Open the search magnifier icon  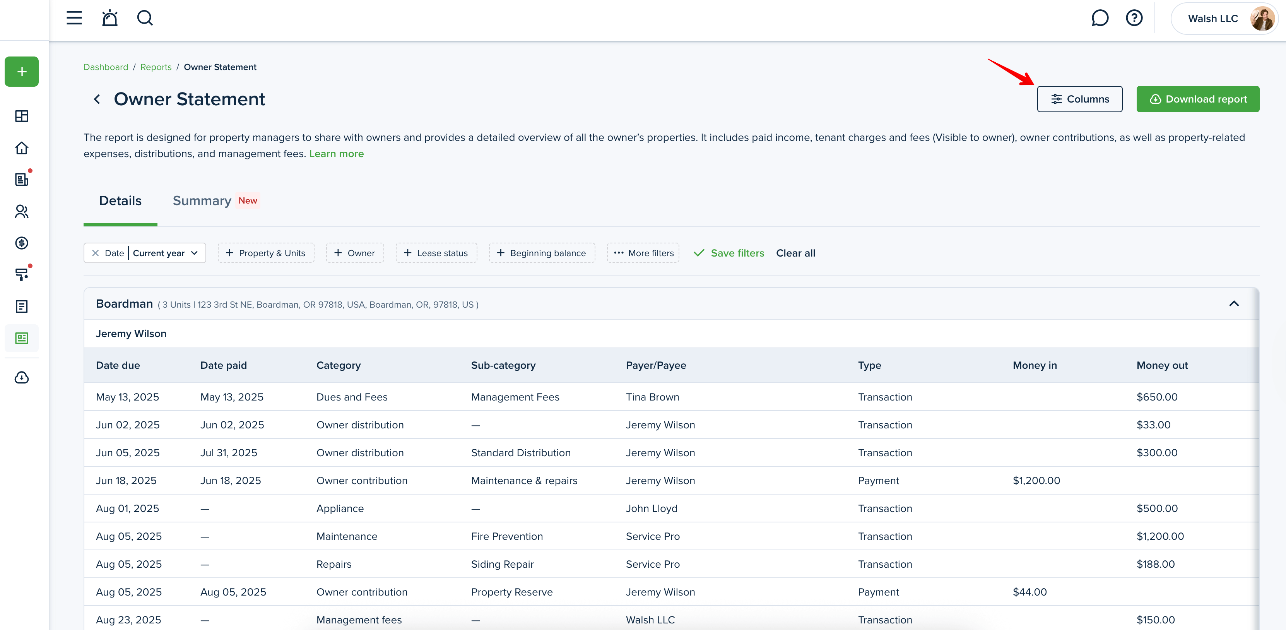(x=145, y=18)
